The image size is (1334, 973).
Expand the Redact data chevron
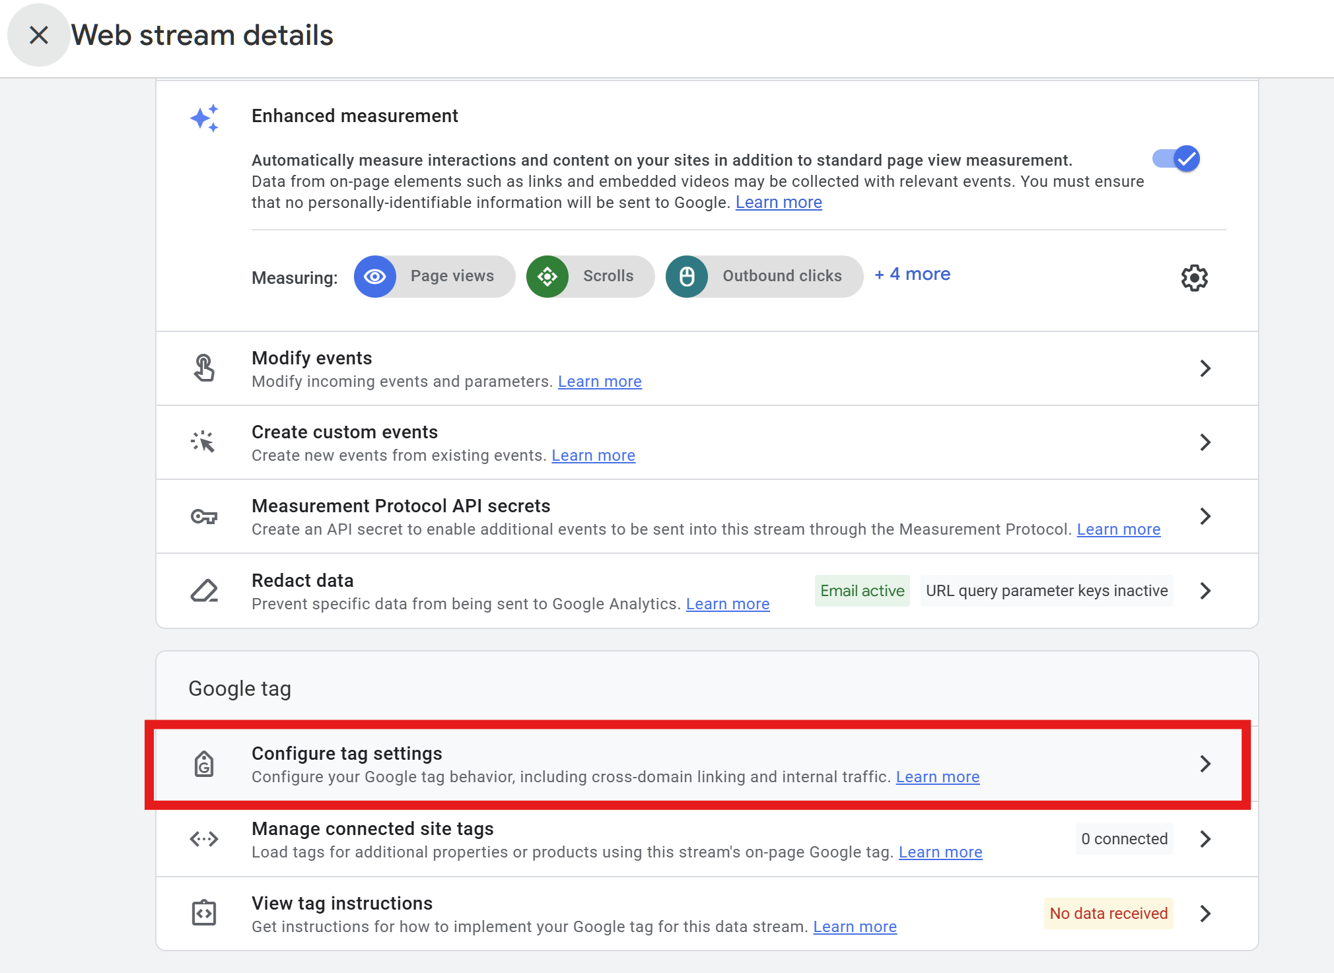(1205, 591)
